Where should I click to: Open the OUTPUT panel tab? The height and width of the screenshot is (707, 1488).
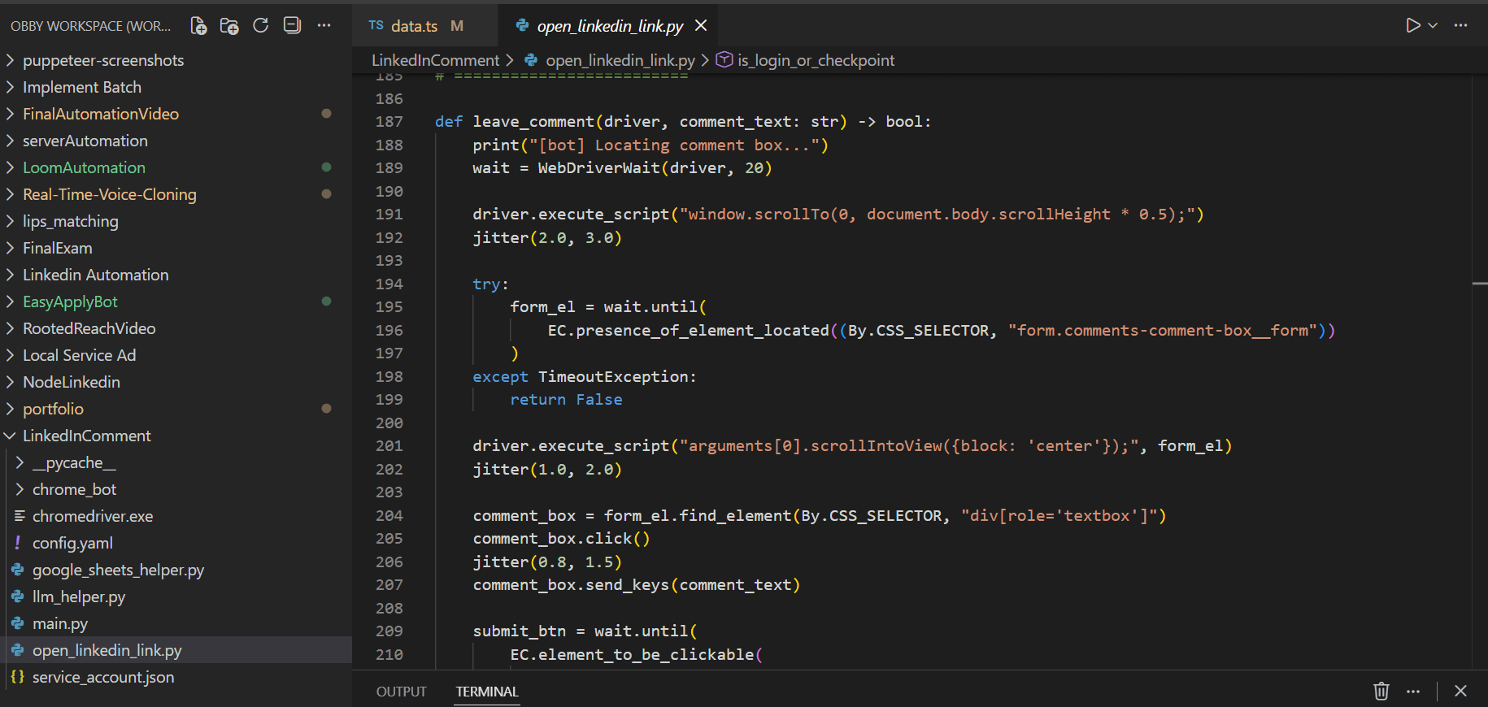point(401,692)
